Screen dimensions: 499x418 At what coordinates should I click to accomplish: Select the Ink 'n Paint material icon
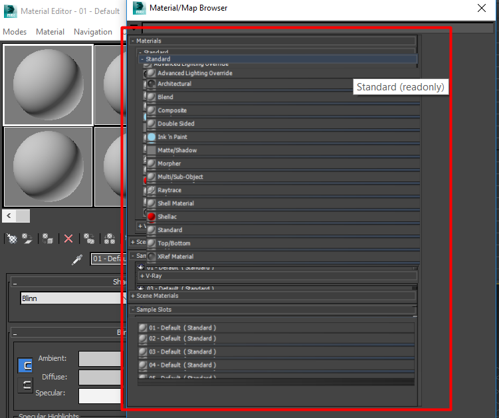[x=151, y=137]
